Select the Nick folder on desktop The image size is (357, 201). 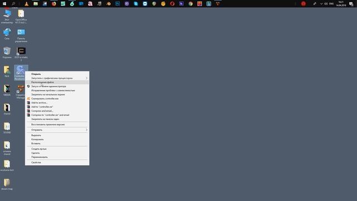pyautogui.click(x=7, y=71)
